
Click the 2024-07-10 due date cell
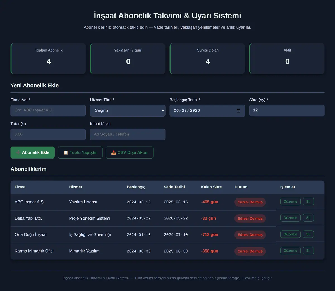pos(176,235)
